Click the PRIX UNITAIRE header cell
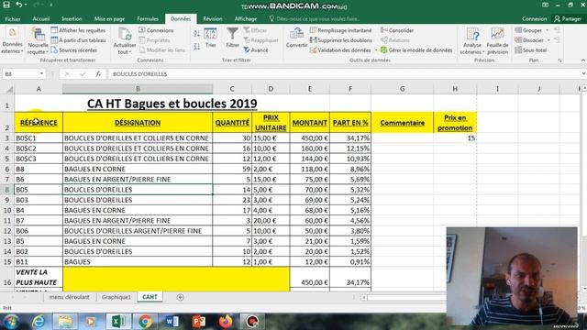This screenshot has width=587, height=330. pos(271,122)
